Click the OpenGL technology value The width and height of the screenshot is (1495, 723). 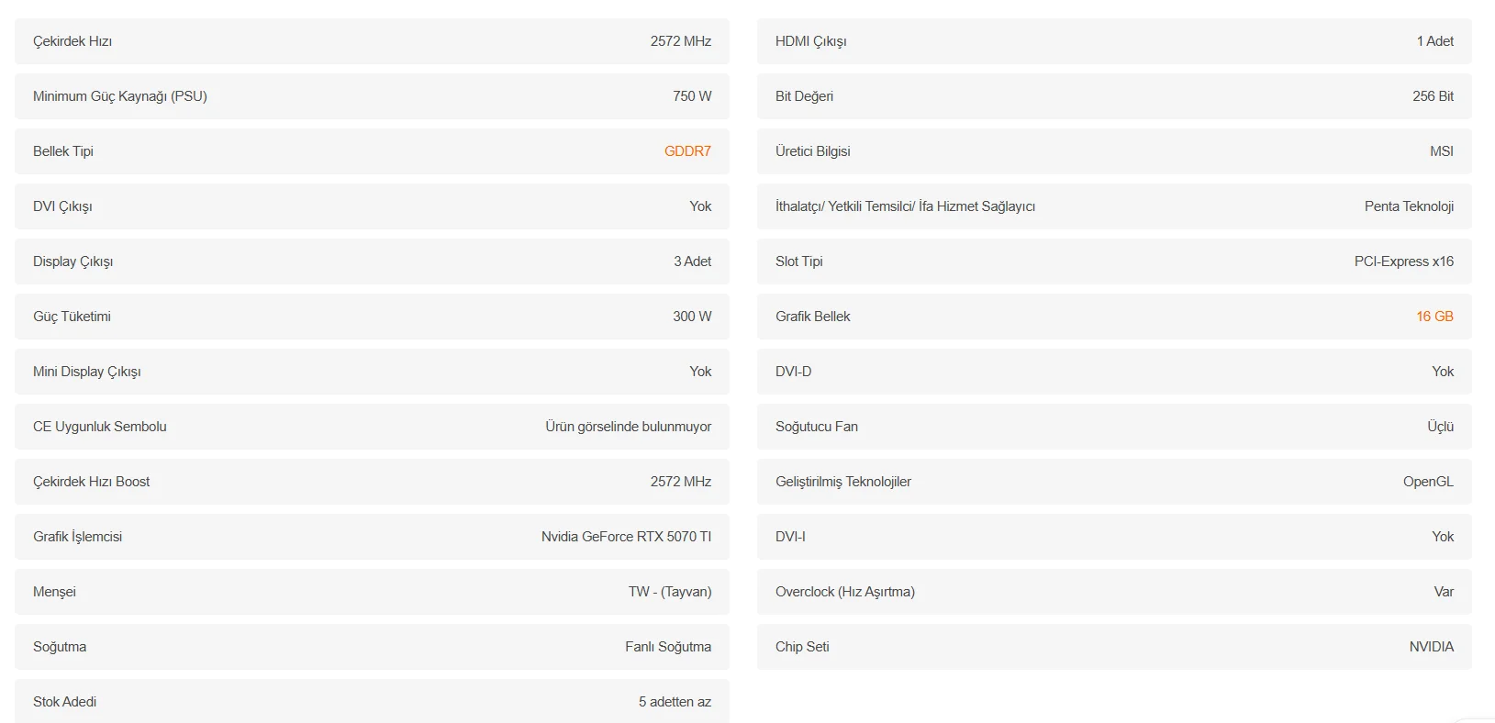click(1428, 482)
